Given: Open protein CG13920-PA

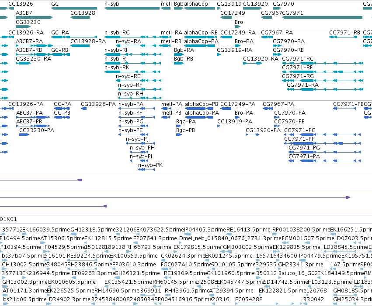Looking at the screenshot, I should point(263,130).
